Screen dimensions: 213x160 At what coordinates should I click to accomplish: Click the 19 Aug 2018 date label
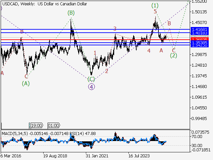(55, 156)
